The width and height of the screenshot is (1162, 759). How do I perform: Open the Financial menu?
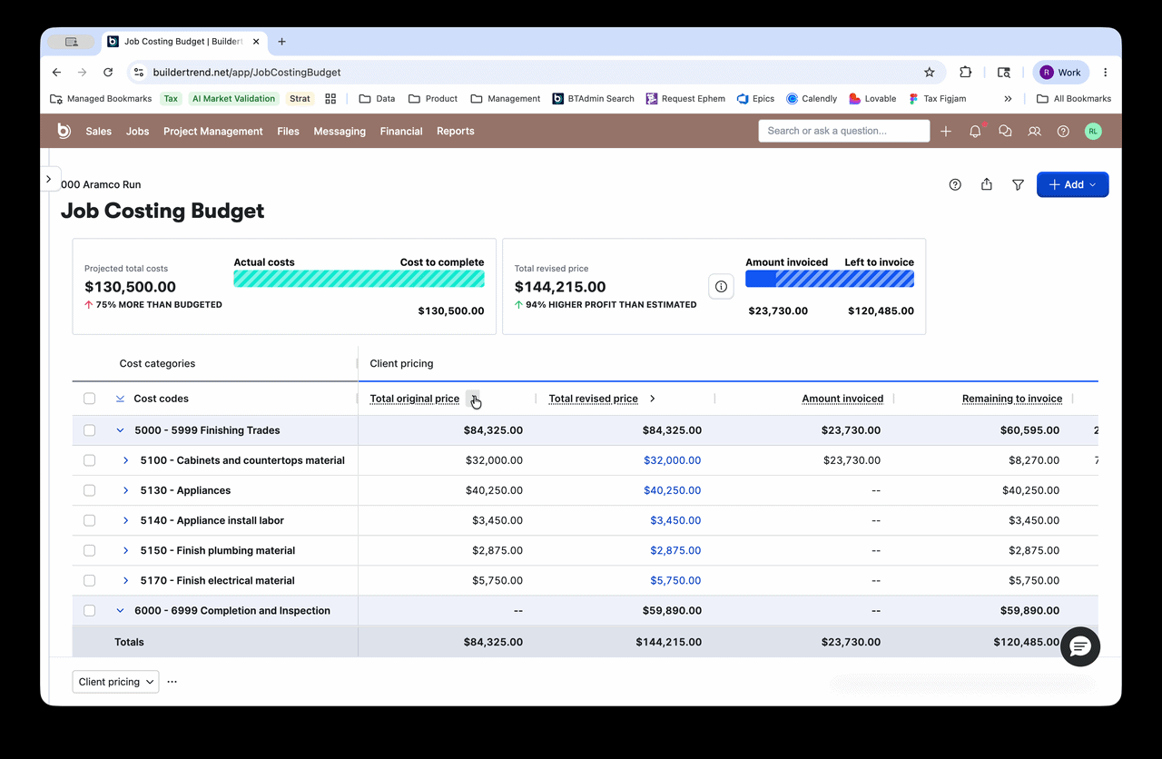click(401, 132)
